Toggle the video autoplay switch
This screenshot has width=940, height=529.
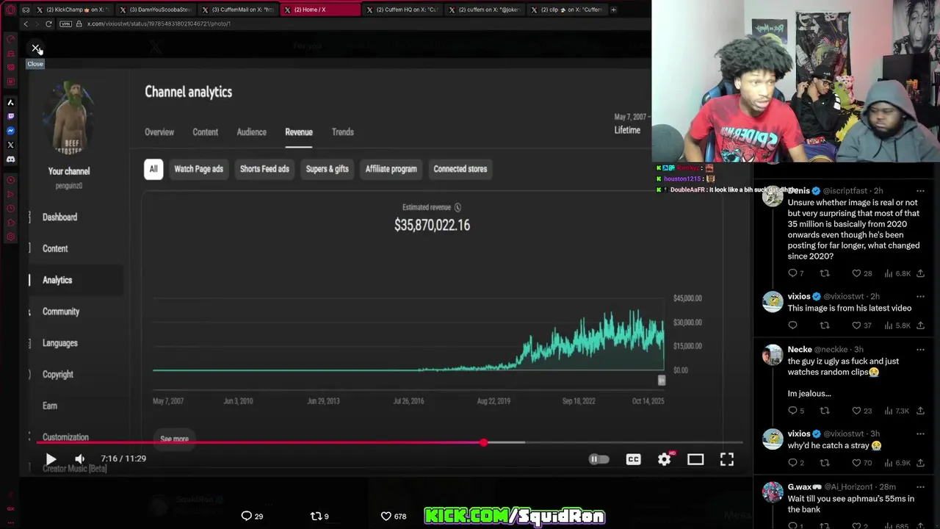599,459
